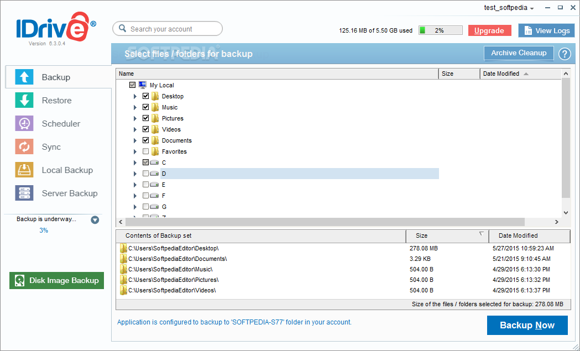
Task: Click the My Local computer icon
Action: 143,85
